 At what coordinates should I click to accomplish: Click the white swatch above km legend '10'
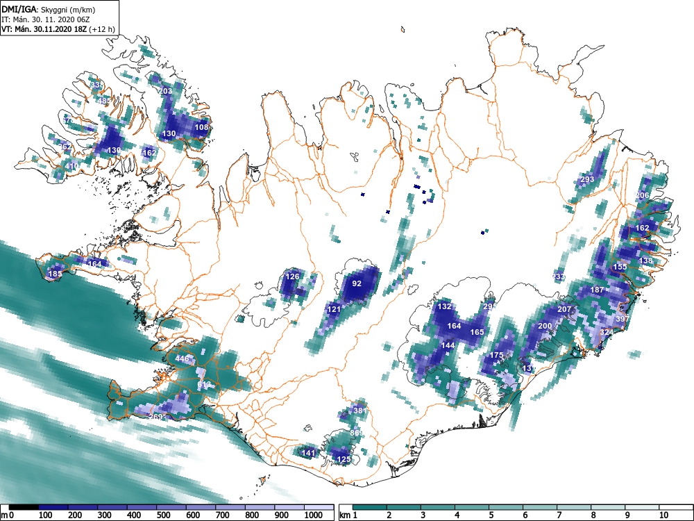[676, 507]
